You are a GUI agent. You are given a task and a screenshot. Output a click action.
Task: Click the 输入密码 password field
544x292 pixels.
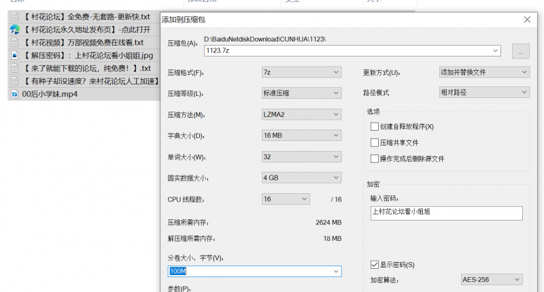(x=446, y=213)
